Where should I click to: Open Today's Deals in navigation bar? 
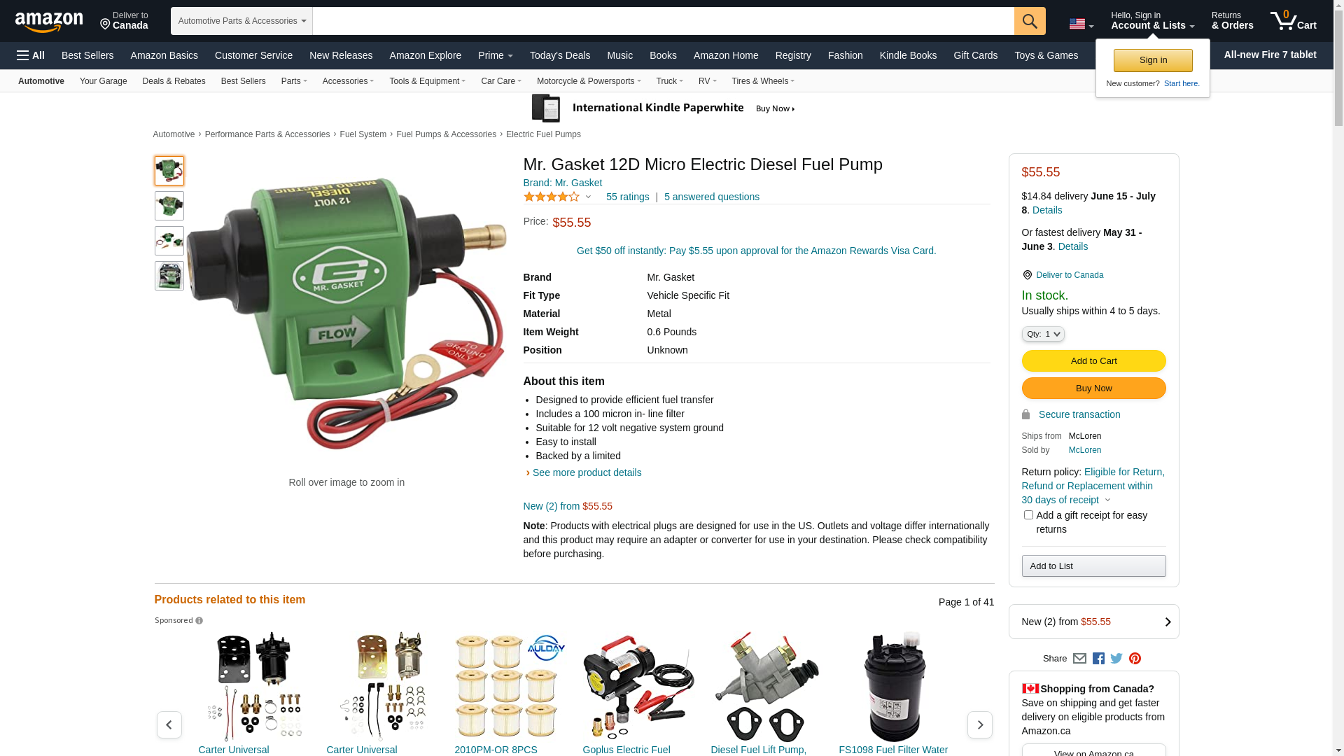click(x=560, y=55)
